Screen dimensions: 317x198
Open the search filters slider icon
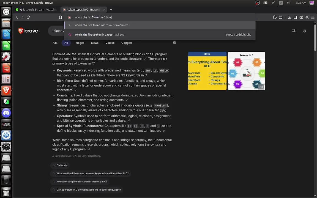pyautogui.click(x=174, y=43)
